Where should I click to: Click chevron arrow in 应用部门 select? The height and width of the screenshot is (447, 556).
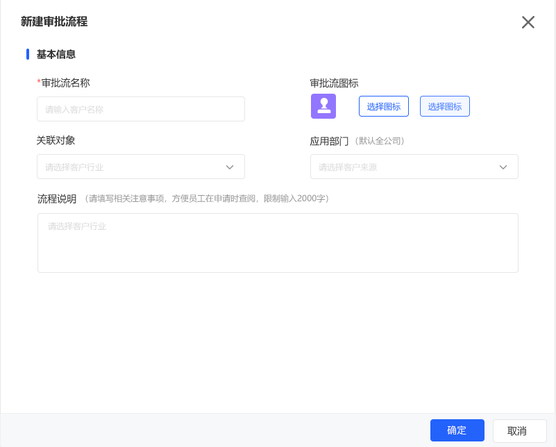coord(503,167)
